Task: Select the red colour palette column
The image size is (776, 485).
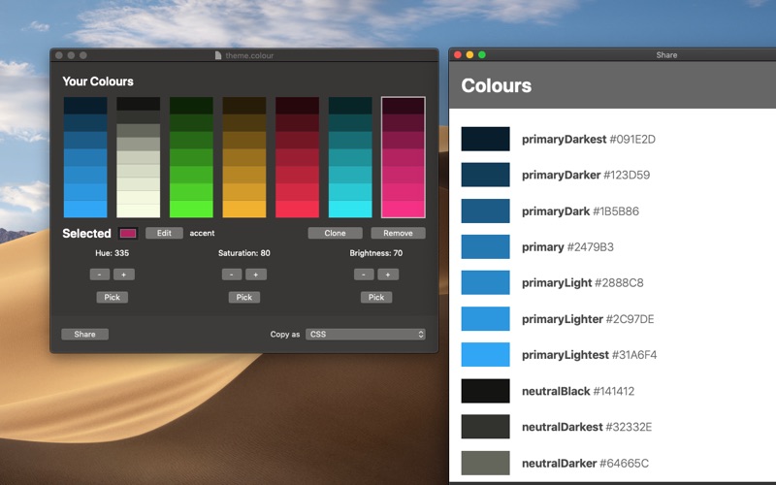Action: [x=297, y=157]
